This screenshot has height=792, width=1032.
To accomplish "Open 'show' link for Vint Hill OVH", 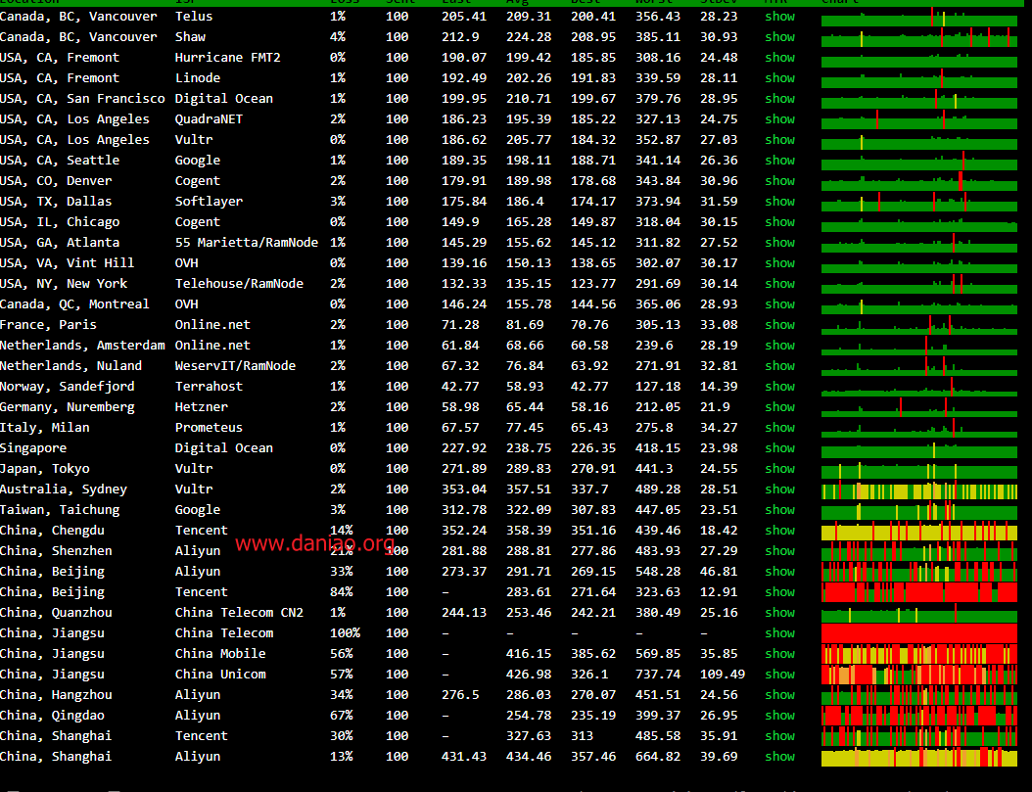I will point(780,263).
